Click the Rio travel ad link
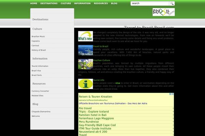Viewport: 205px width, 136px height. click(x=85, y=108)
